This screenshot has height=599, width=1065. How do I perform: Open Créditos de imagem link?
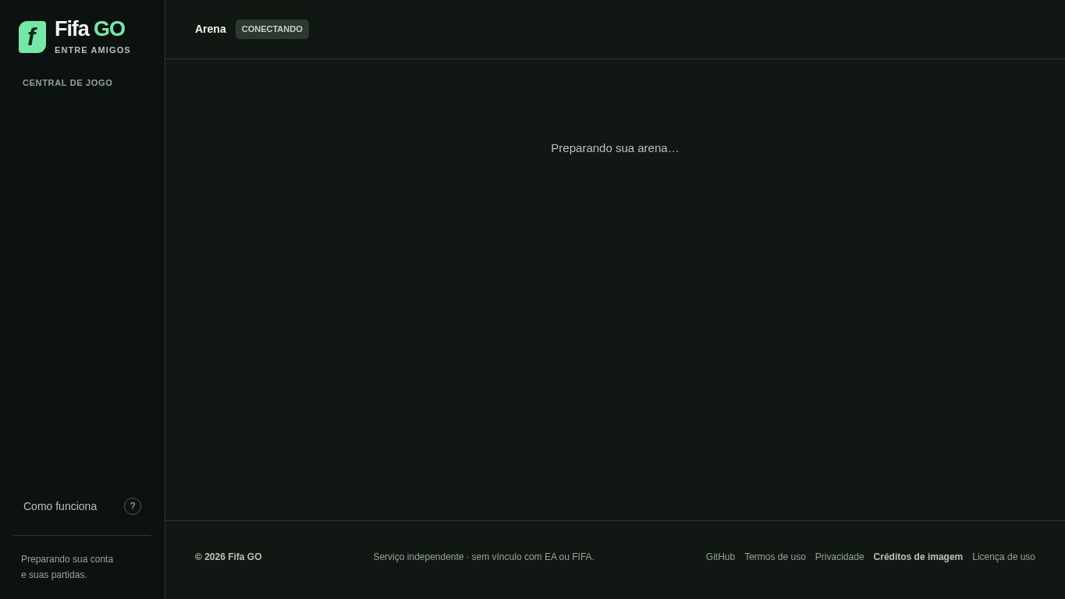click(x=918, y=557)
